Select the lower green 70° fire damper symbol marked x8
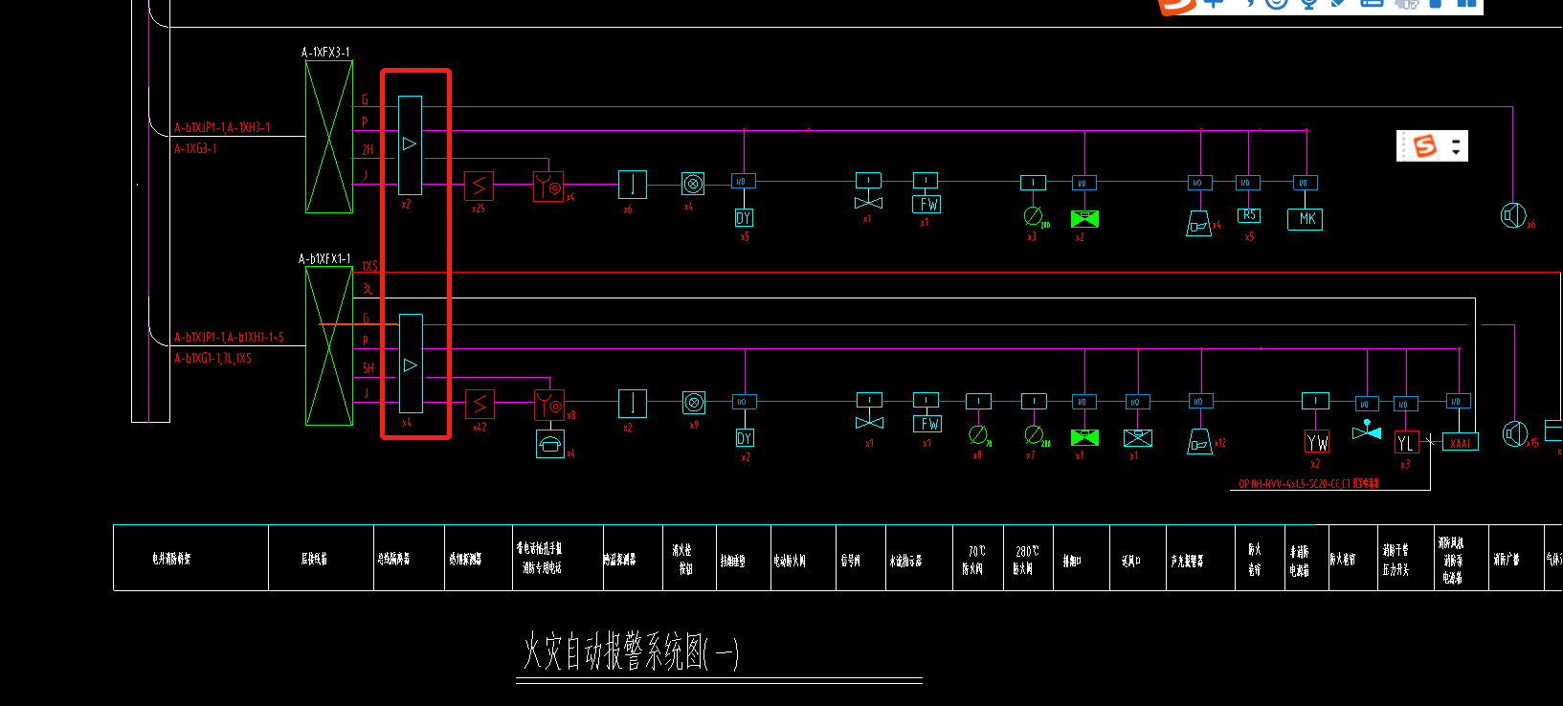 click(x=978, y=435)
